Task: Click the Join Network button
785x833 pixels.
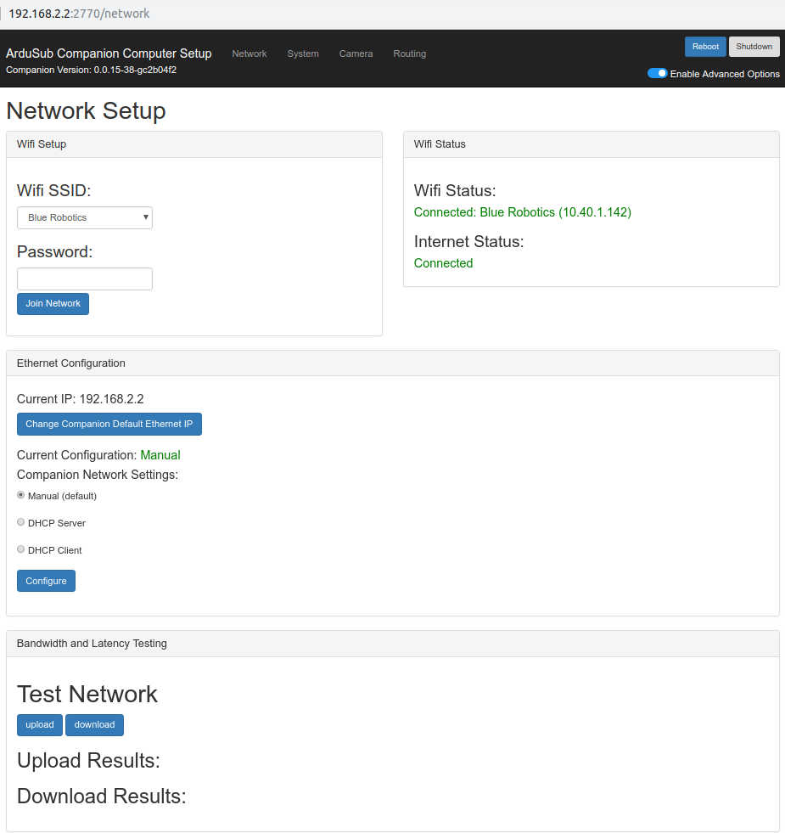Action: coord(53,304)
